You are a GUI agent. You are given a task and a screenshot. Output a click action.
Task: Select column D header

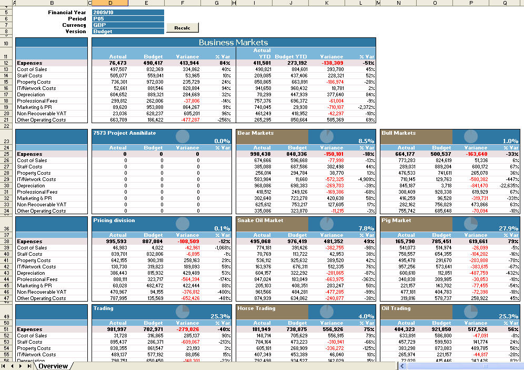point(110,3)
